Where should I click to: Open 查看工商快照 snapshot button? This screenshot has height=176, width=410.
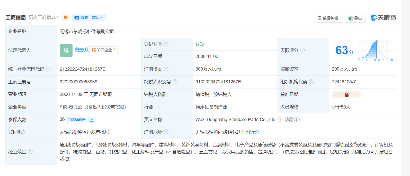pyautogui.click(x=89, y=17)
